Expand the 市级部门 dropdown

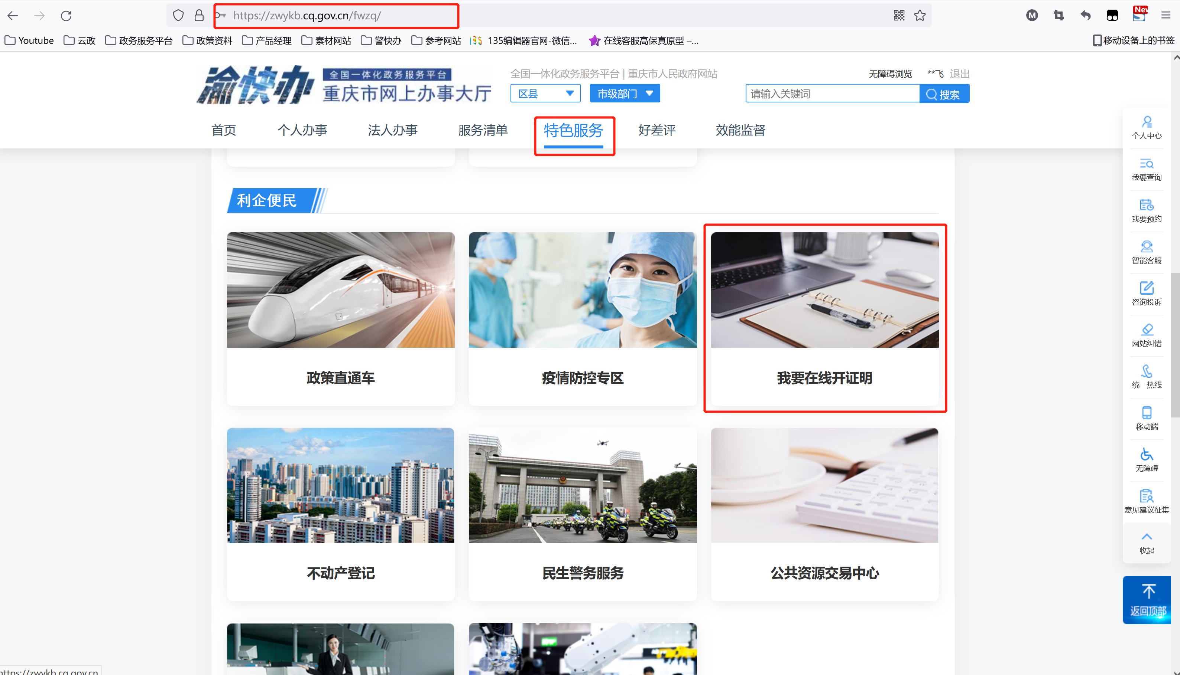tap(625, 94)
